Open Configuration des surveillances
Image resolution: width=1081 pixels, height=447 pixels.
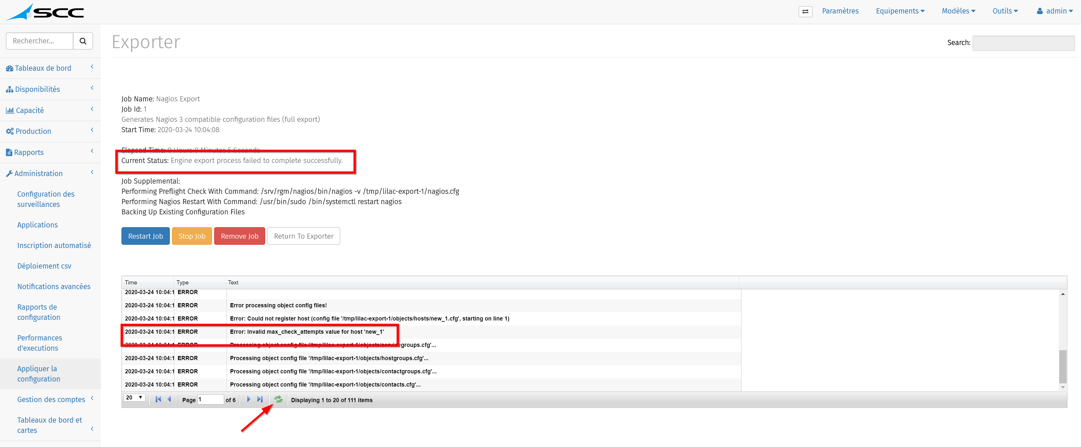pos(46,199)
